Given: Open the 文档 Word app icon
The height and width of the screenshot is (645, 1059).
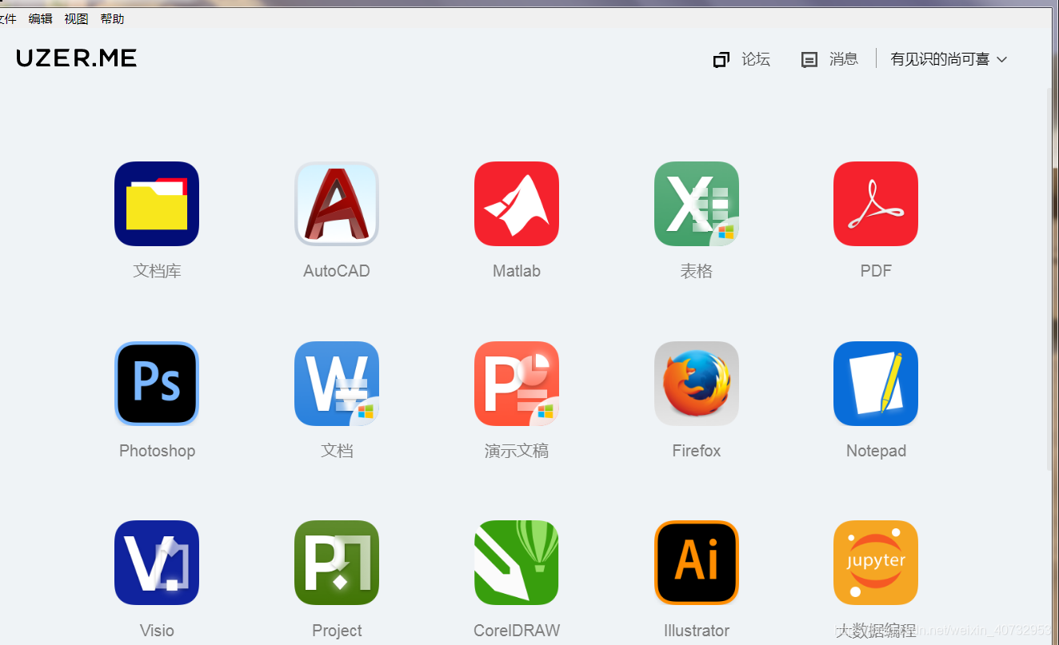Looking at the screenshot, I should pyautogui.click(x=337, y=384).
